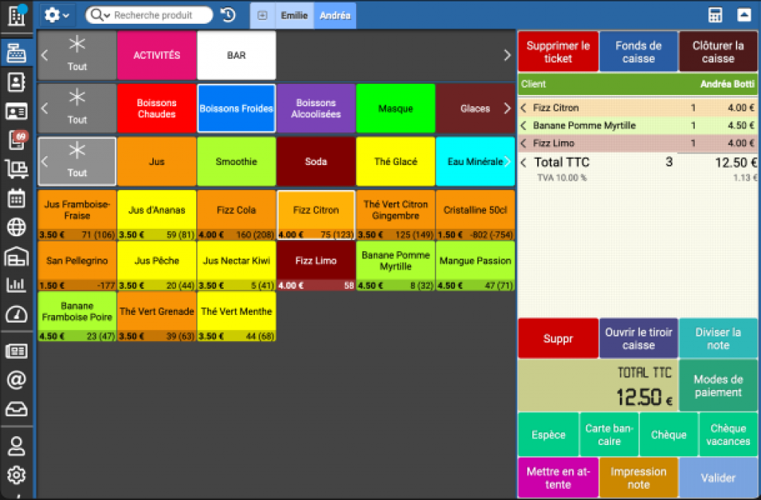Open the inbox tray sidebar icon

(x=16, y=409)
